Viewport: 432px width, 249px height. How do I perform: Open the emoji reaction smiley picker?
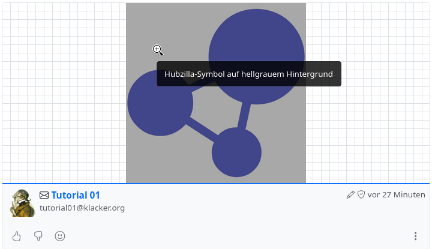coord(60,236)
